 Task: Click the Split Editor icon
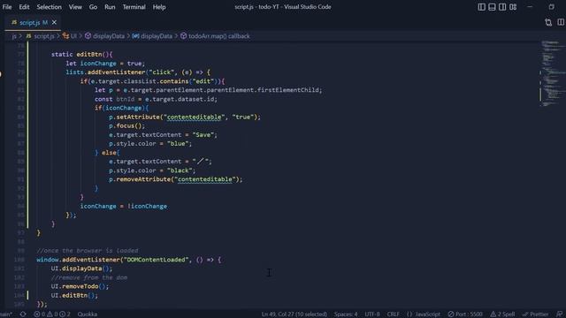point(561,22)
